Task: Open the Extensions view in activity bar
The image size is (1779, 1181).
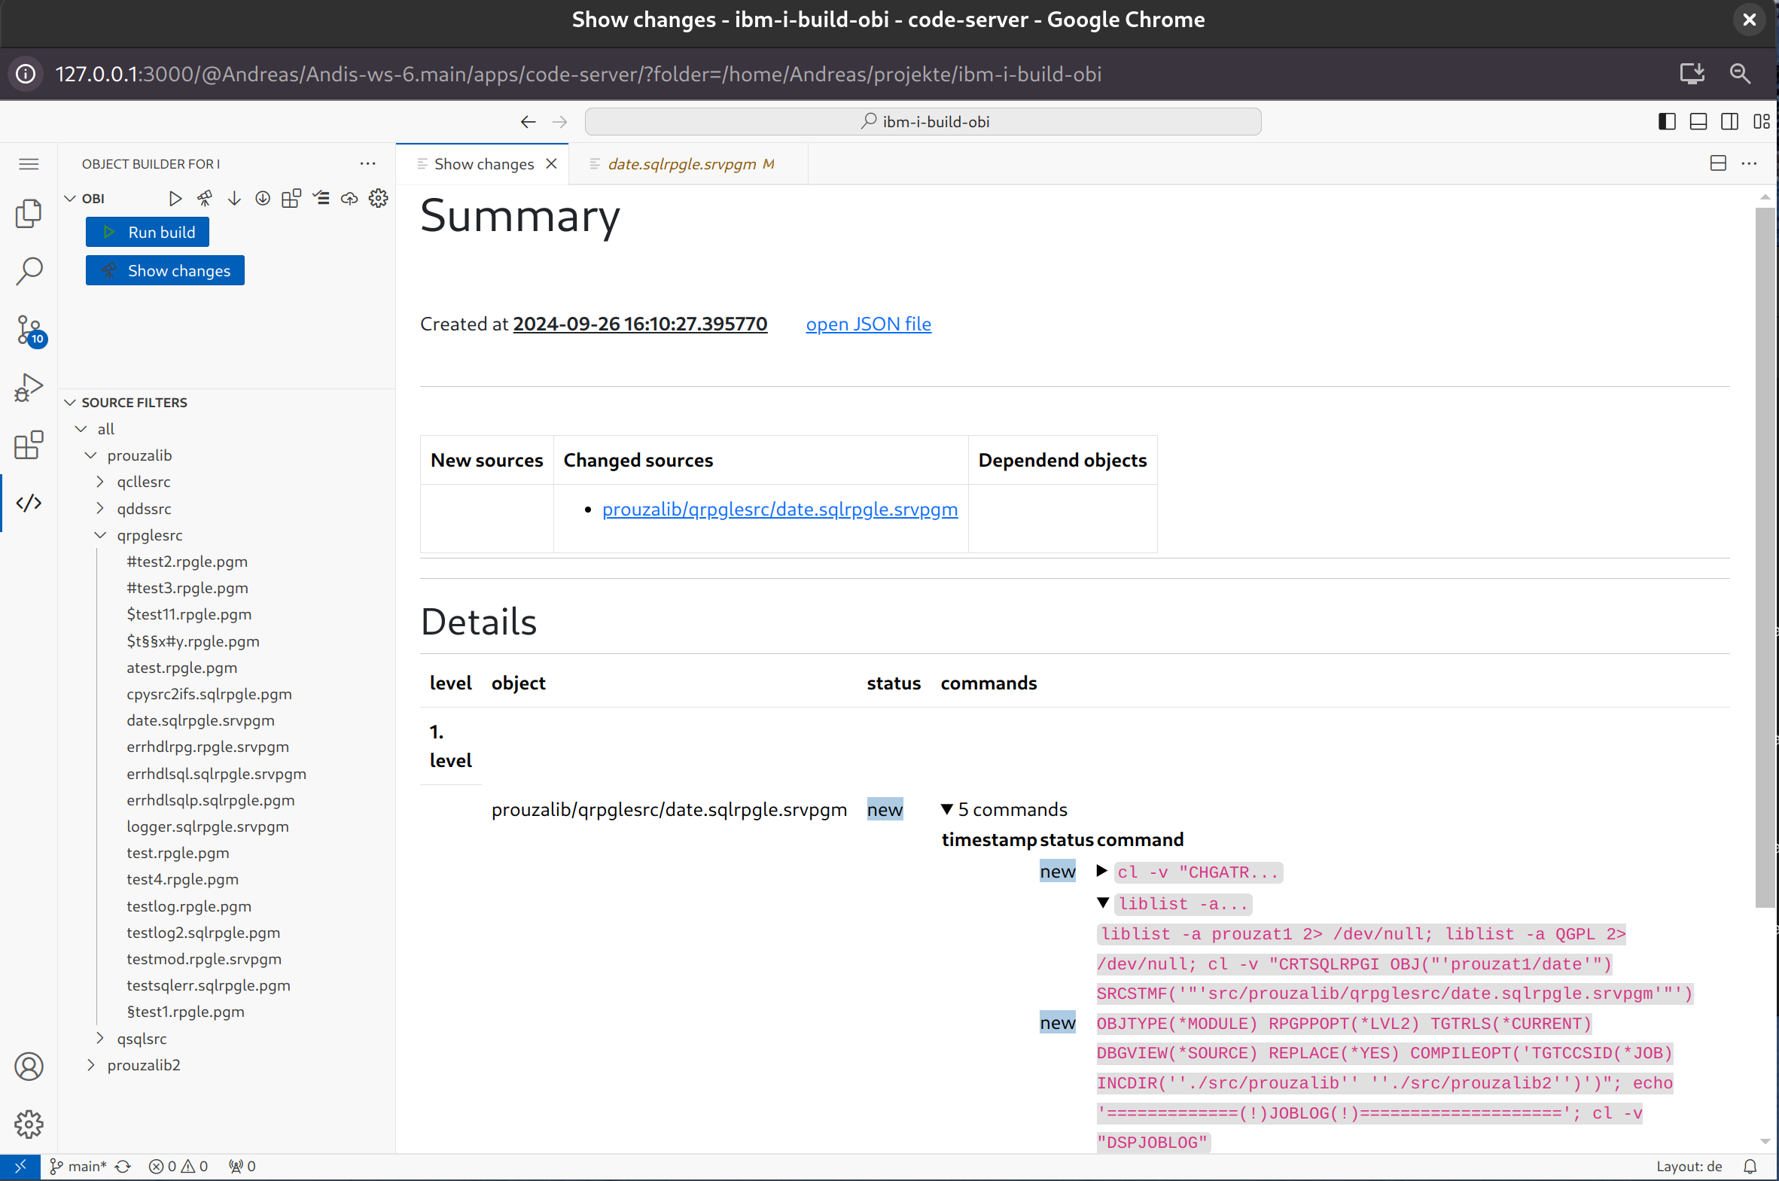Action: 29,445
